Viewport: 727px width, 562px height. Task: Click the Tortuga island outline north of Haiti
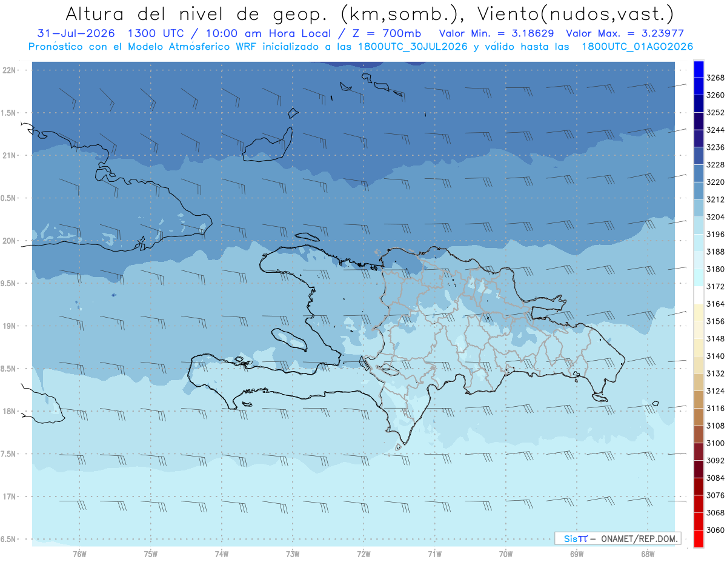click(x=307, y=238)
